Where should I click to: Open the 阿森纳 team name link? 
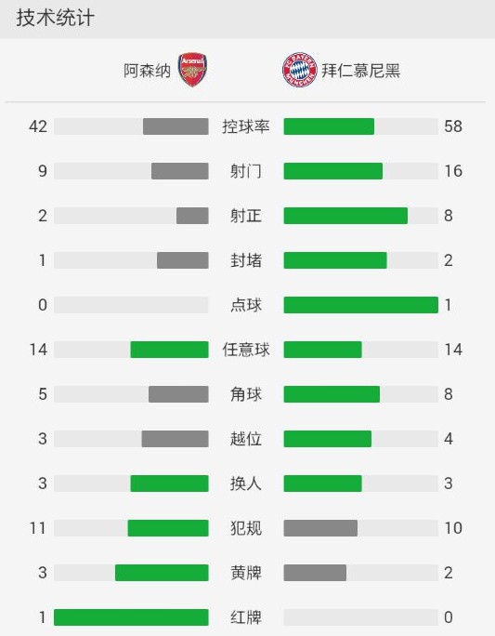pyautogui.click(x=147, y=71)
